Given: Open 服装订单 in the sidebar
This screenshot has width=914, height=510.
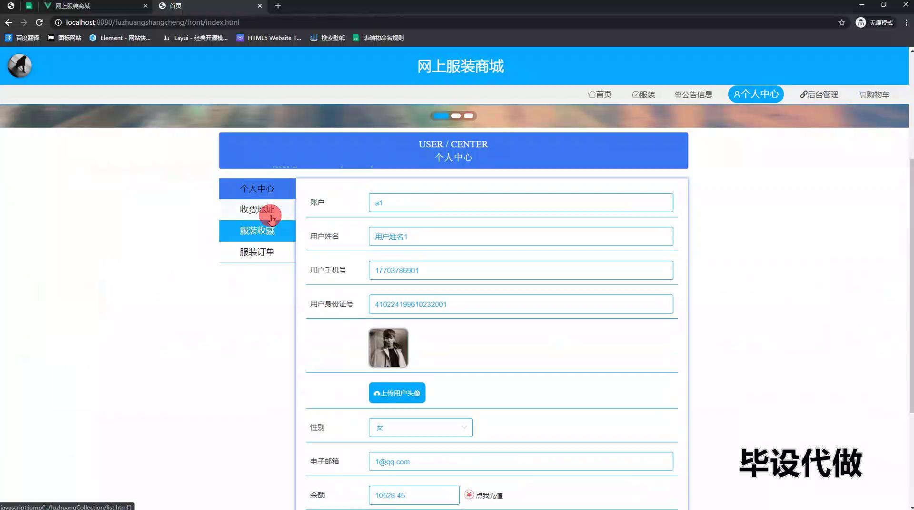Looking at the screenshot, I should [x=257, y=252].
